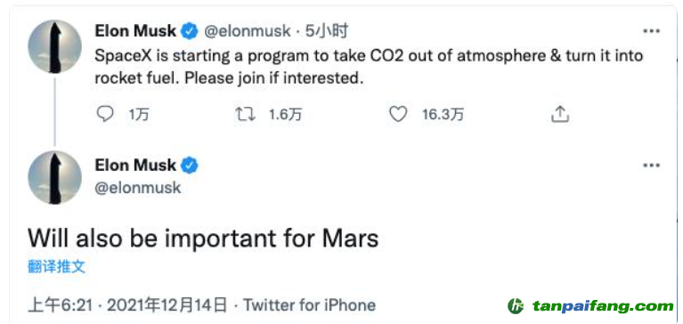Open the first tweet's three-dot more menu

(652, 31)
